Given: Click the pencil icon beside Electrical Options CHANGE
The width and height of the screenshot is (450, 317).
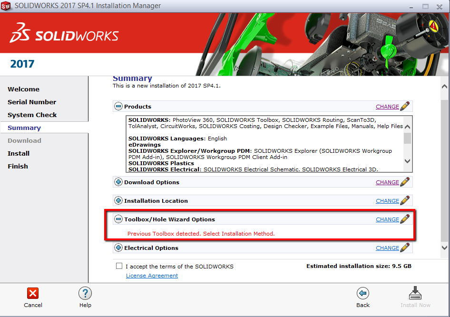Looking at the screenshot, I should 405,247.
